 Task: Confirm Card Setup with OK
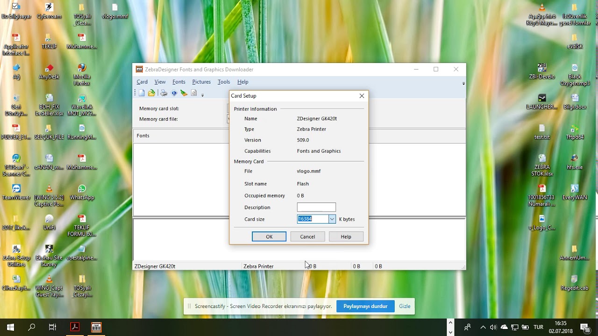click(x=269, y=237)
